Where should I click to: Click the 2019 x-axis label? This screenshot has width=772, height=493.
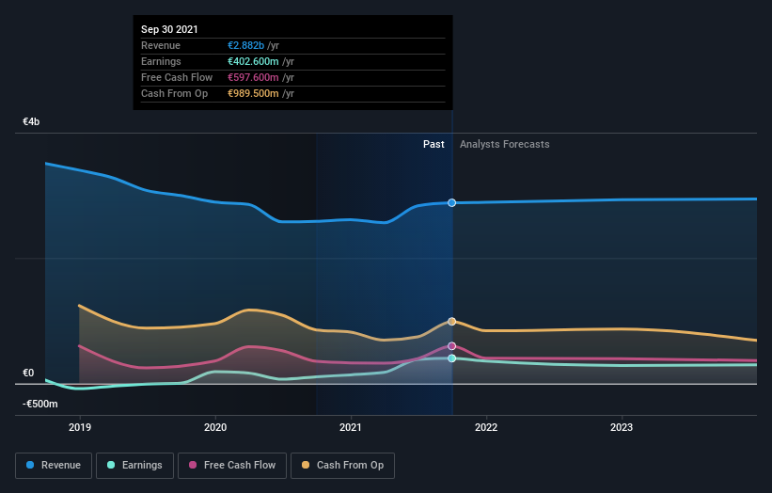(80, 427)
